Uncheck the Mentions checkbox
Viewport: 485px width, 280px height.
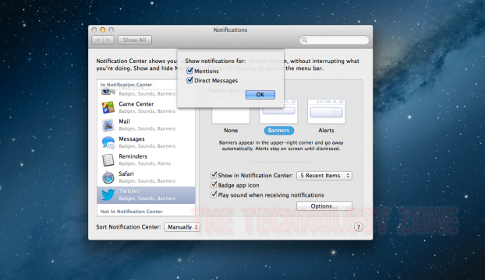pos(190,71)
